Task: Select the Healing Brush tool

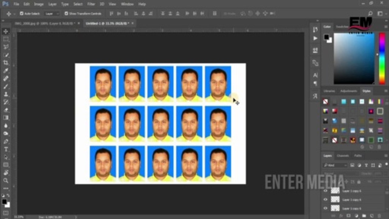Action: point(6,78)
